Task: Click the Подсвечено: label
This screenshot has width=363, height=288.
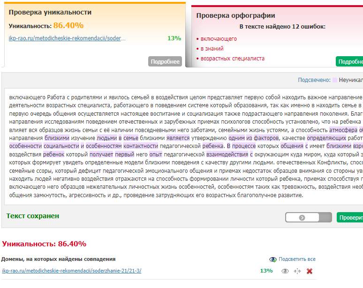Action: (x=314, y=80)
